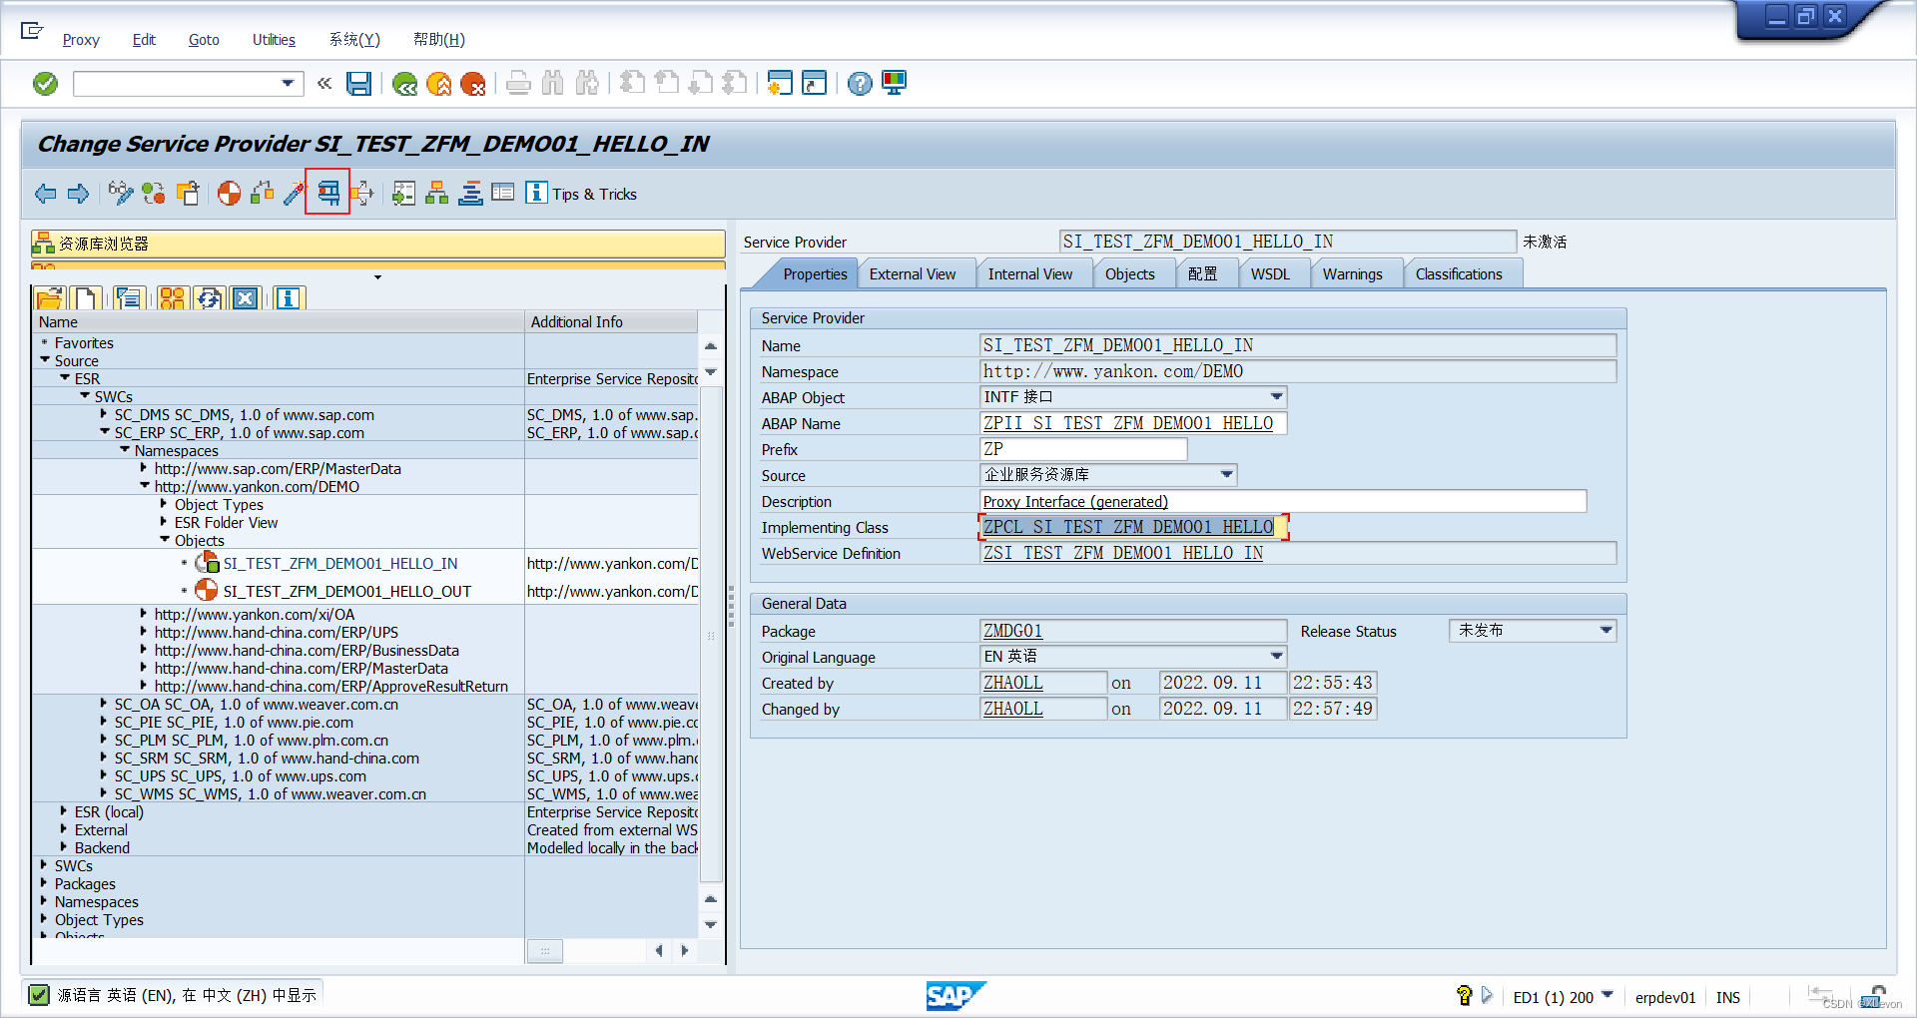Viewport: 1917px width, 1018px height.
Task: Click the orange Exit icon
Action: click(439, 84)
